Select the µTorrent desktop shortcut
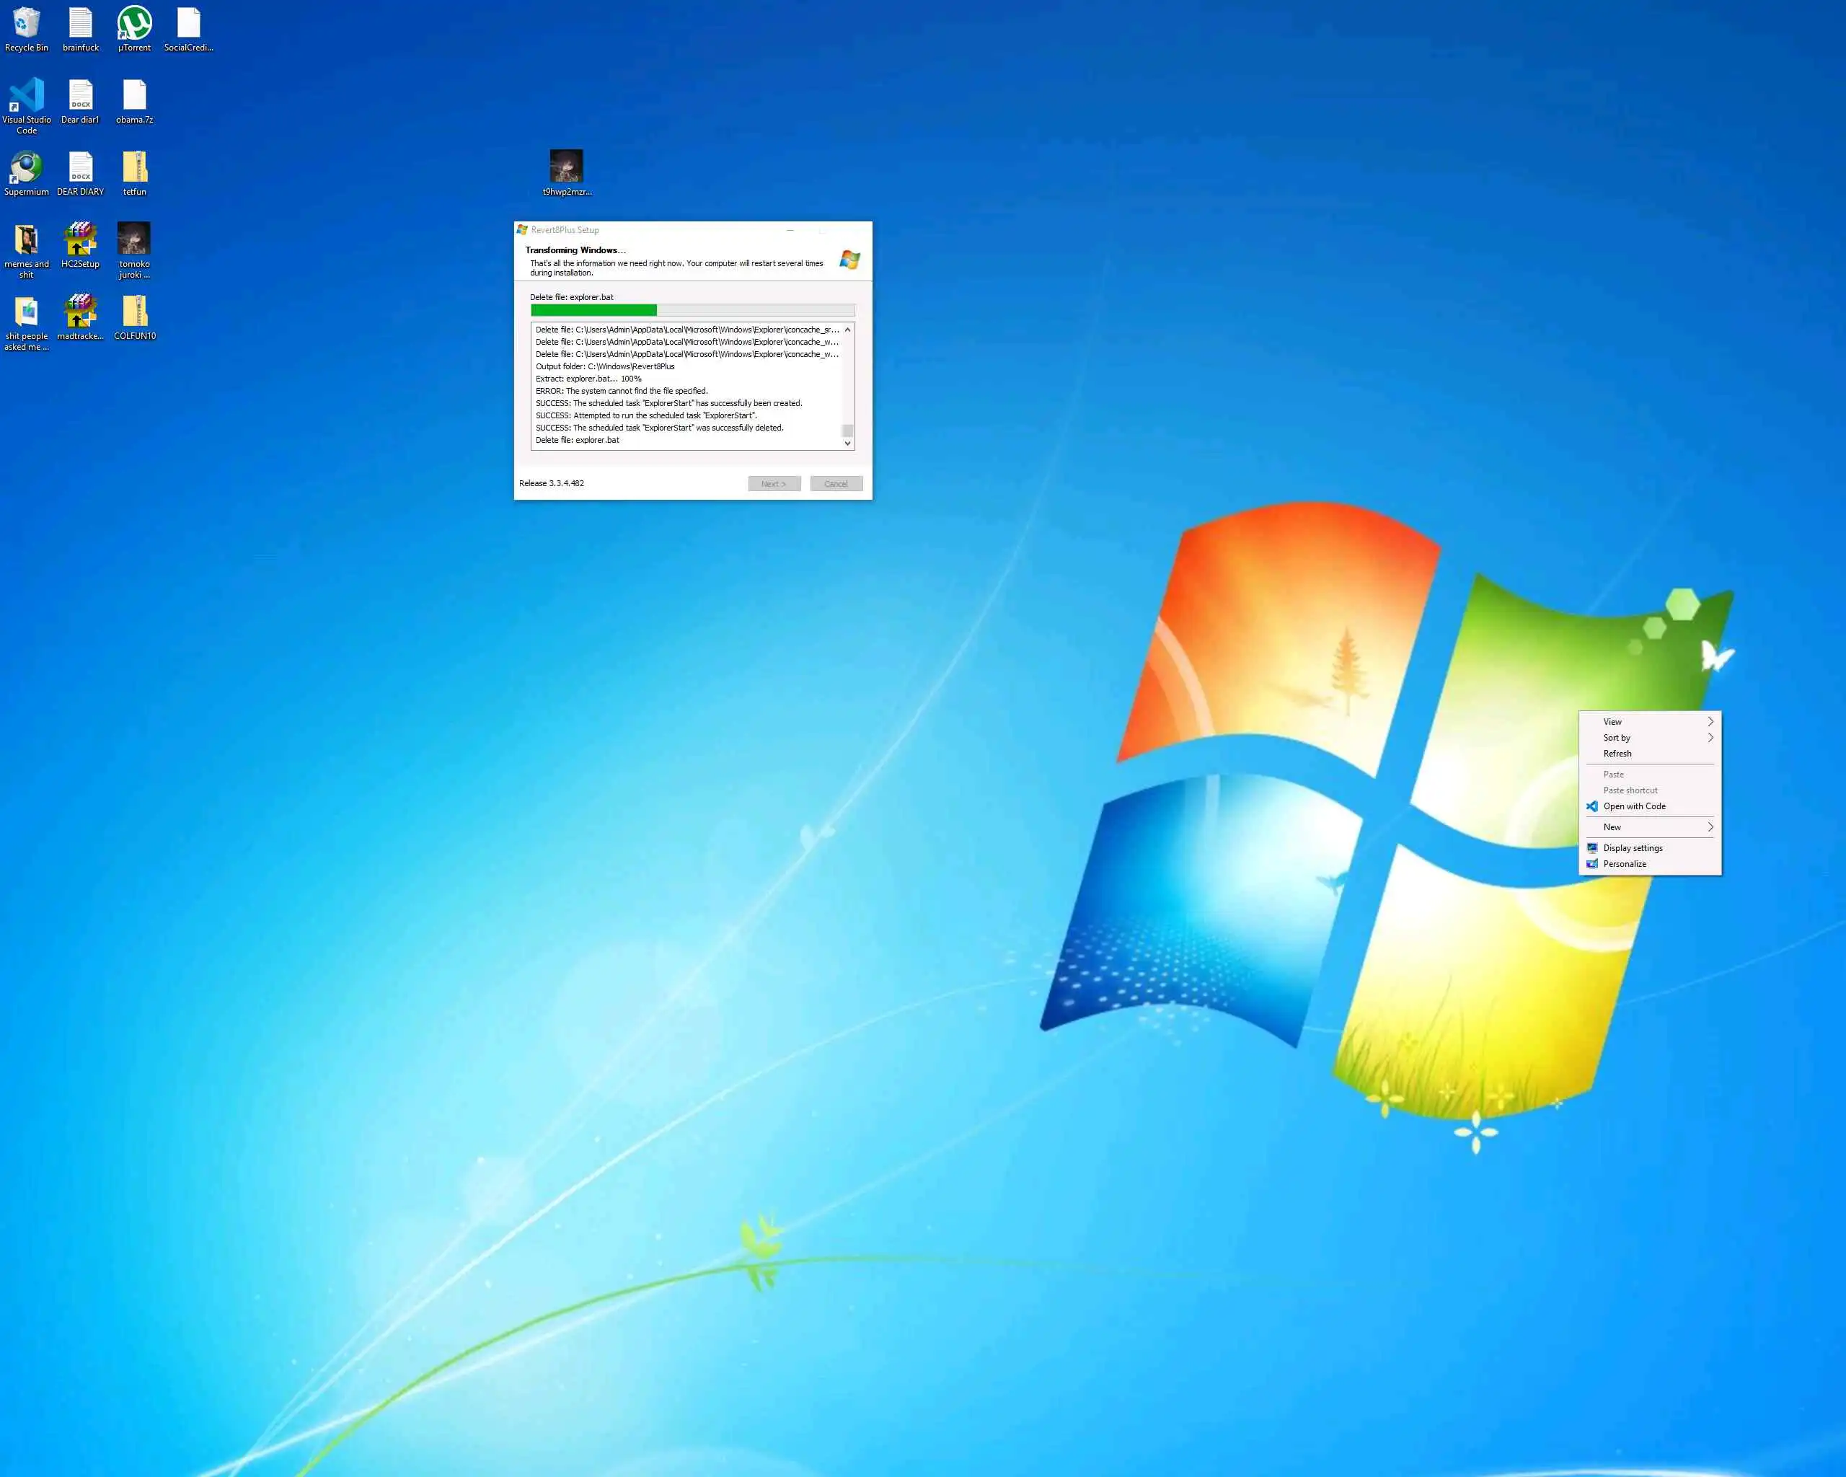This screenshot has height=1477, width=1846. click(x=134, y=23)
